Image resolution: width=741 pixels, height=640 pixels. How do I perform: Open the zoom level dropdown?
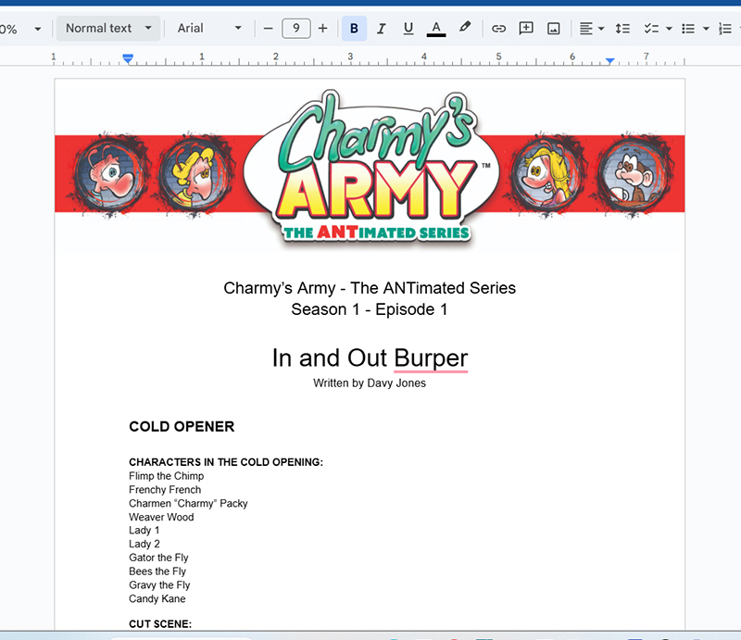click(20, 29)
